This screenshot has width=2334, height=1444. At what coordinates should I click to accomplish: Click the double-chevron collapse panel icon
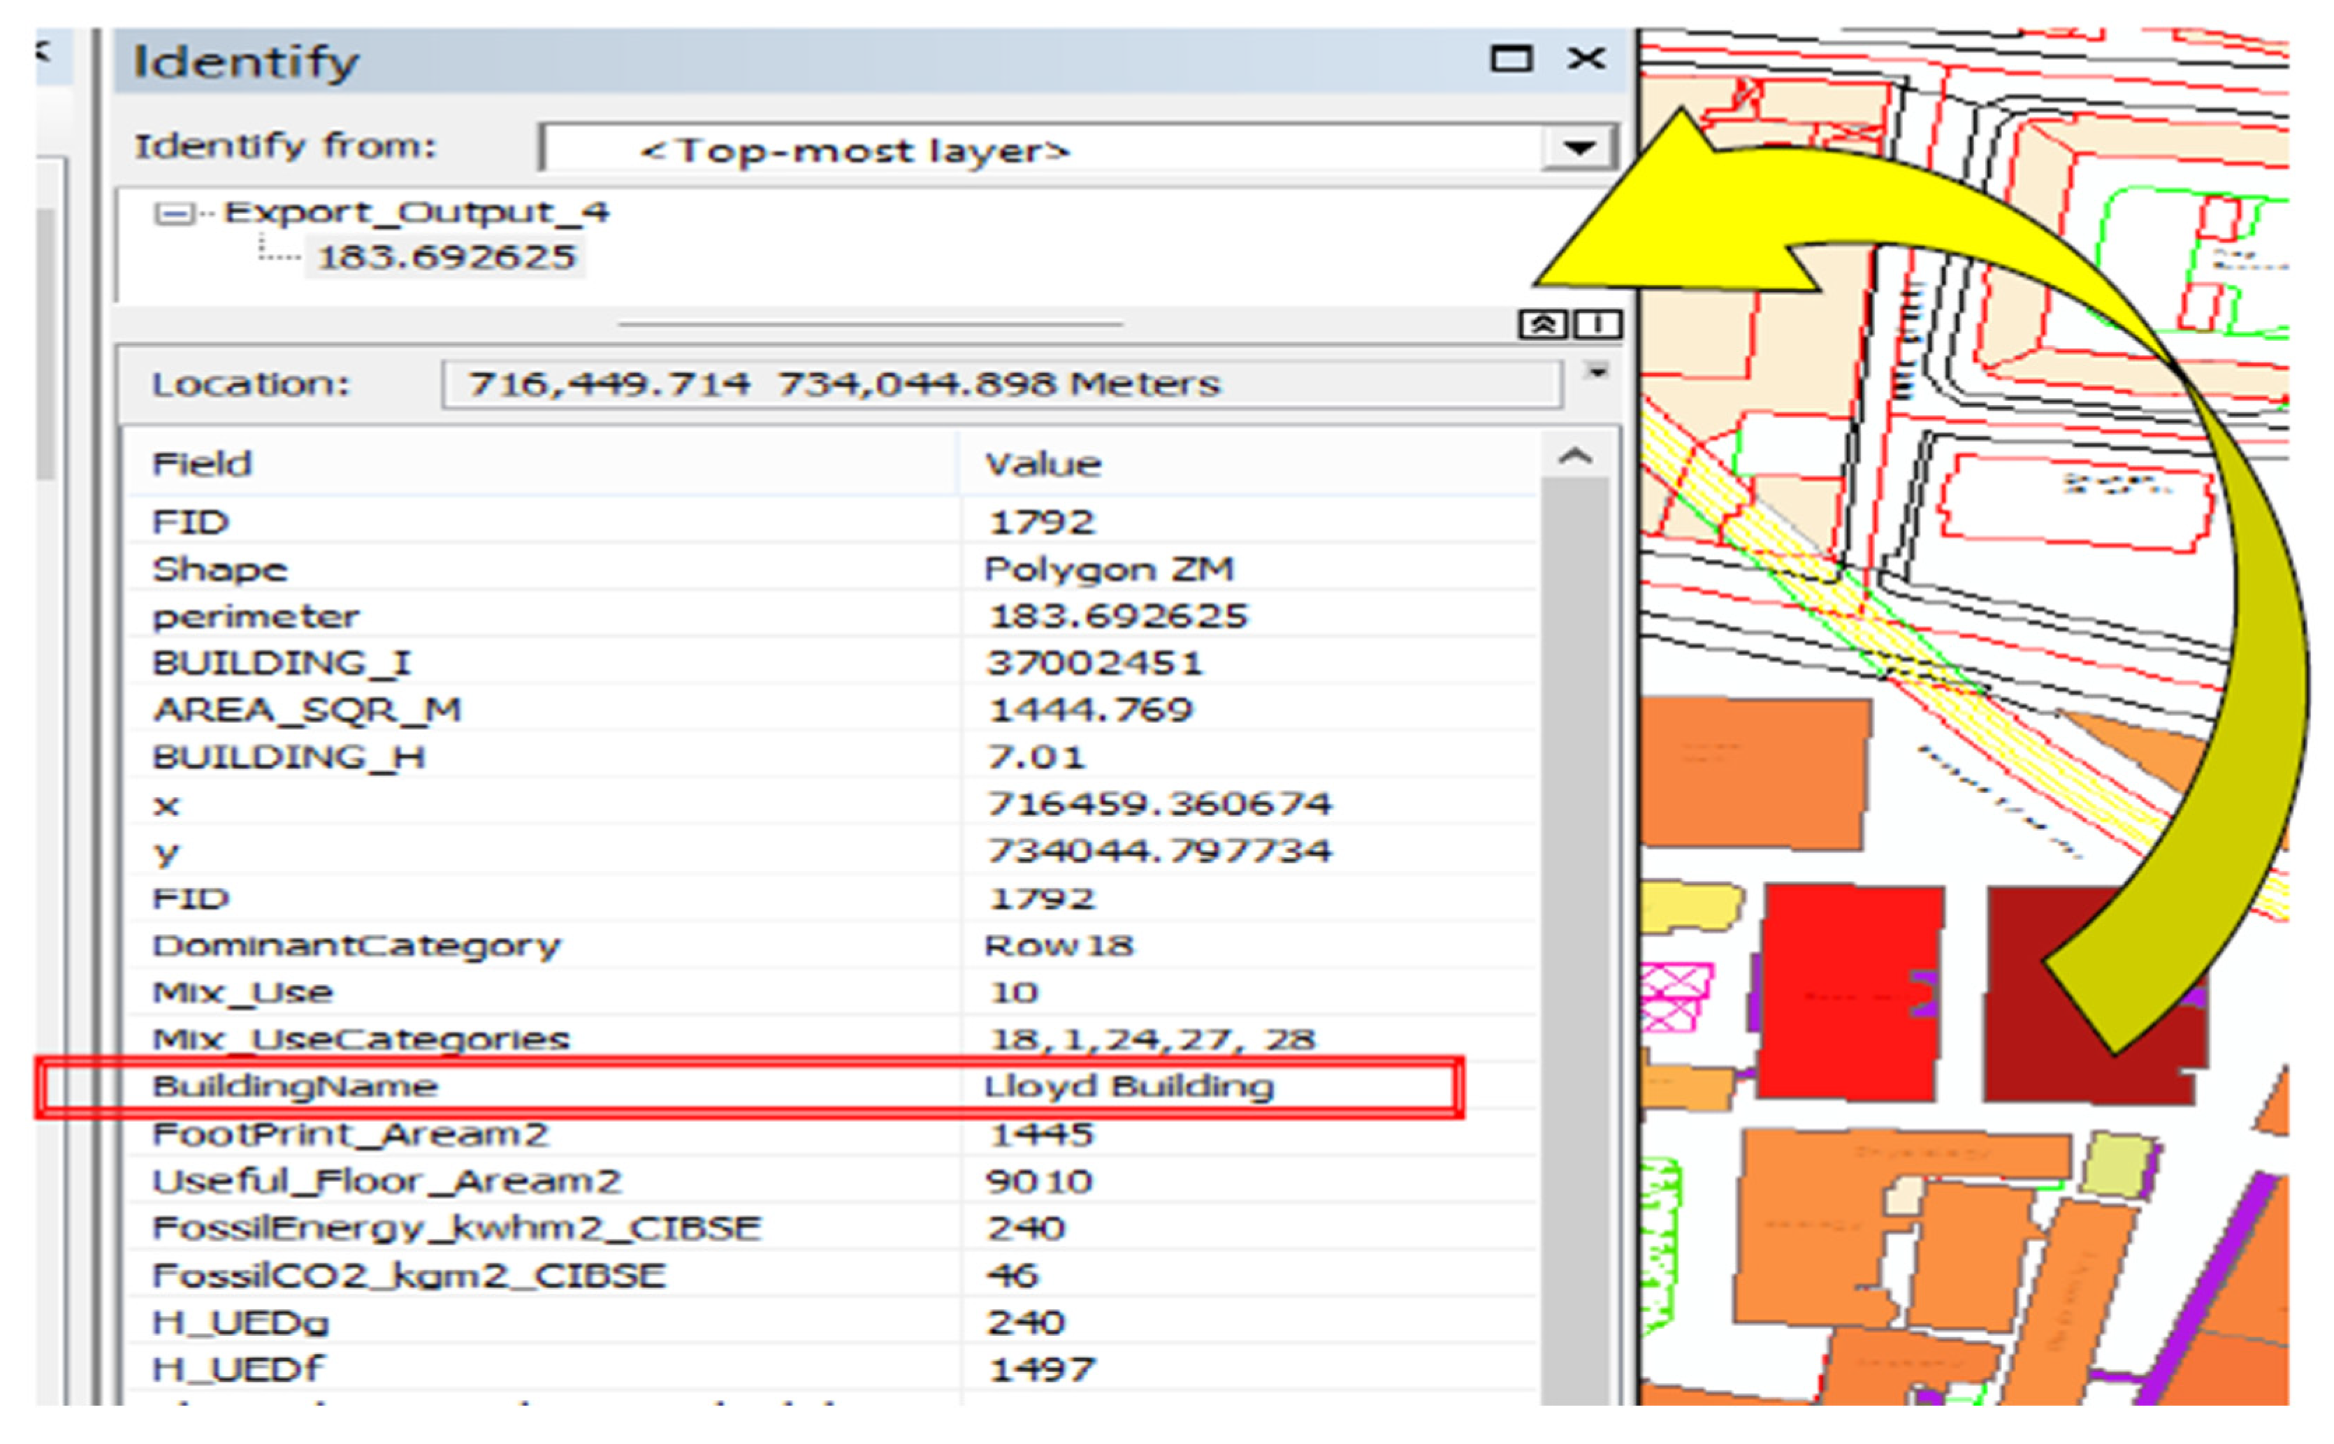[1542, 325]
